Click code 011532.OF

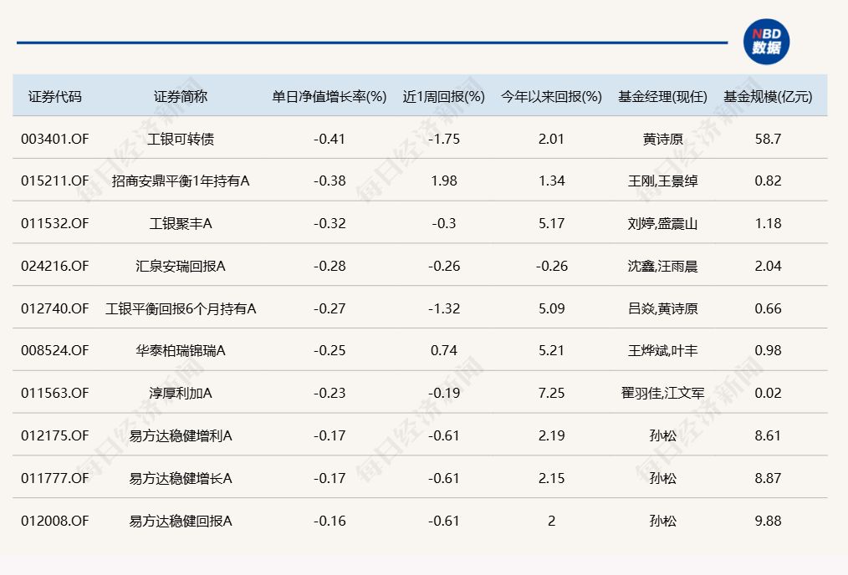coord(54,223)
